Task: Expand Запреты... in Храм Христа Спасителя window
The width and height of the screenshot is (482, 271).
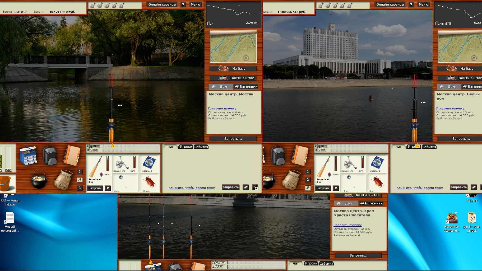Action: pos(358,255)
